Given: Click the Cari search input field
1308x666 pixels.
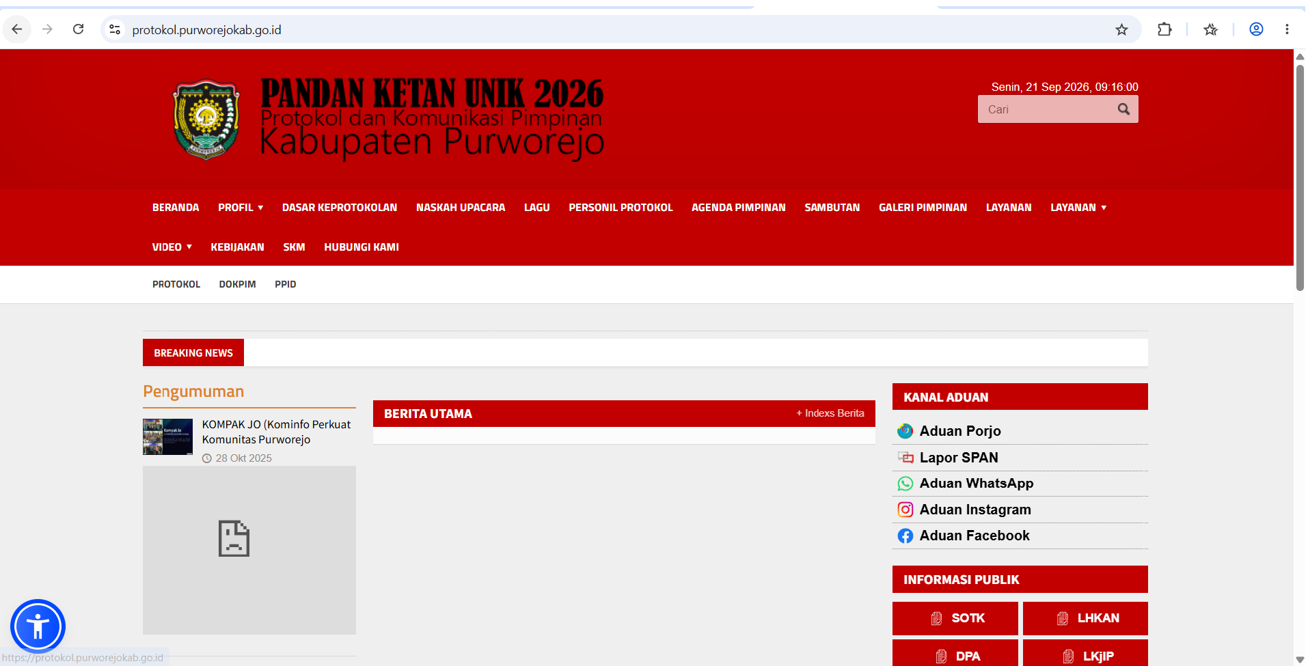Looking at the screenshot, I should (1046, 109).
